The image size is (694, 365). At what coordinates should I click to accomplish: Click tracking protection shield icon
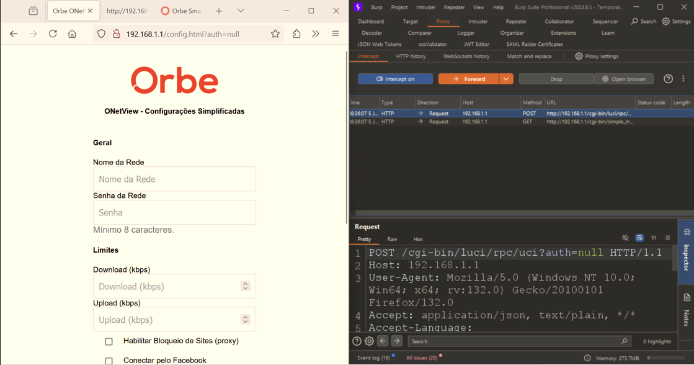[101, 34]
